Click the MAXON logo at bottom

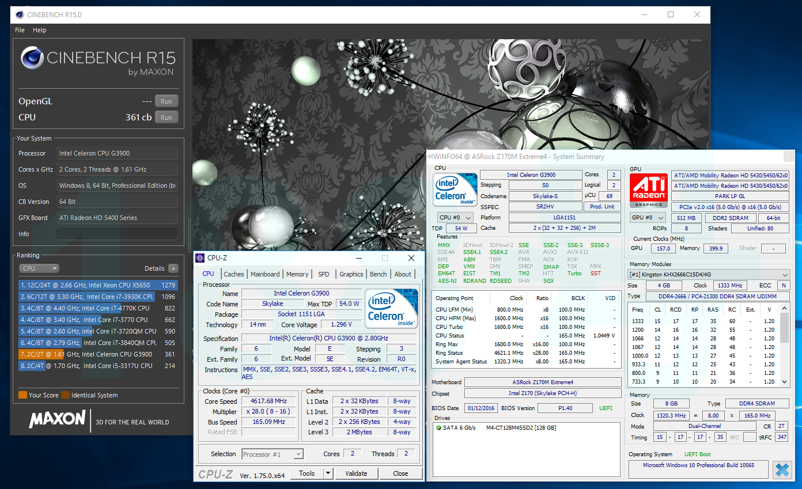[57, 420]
